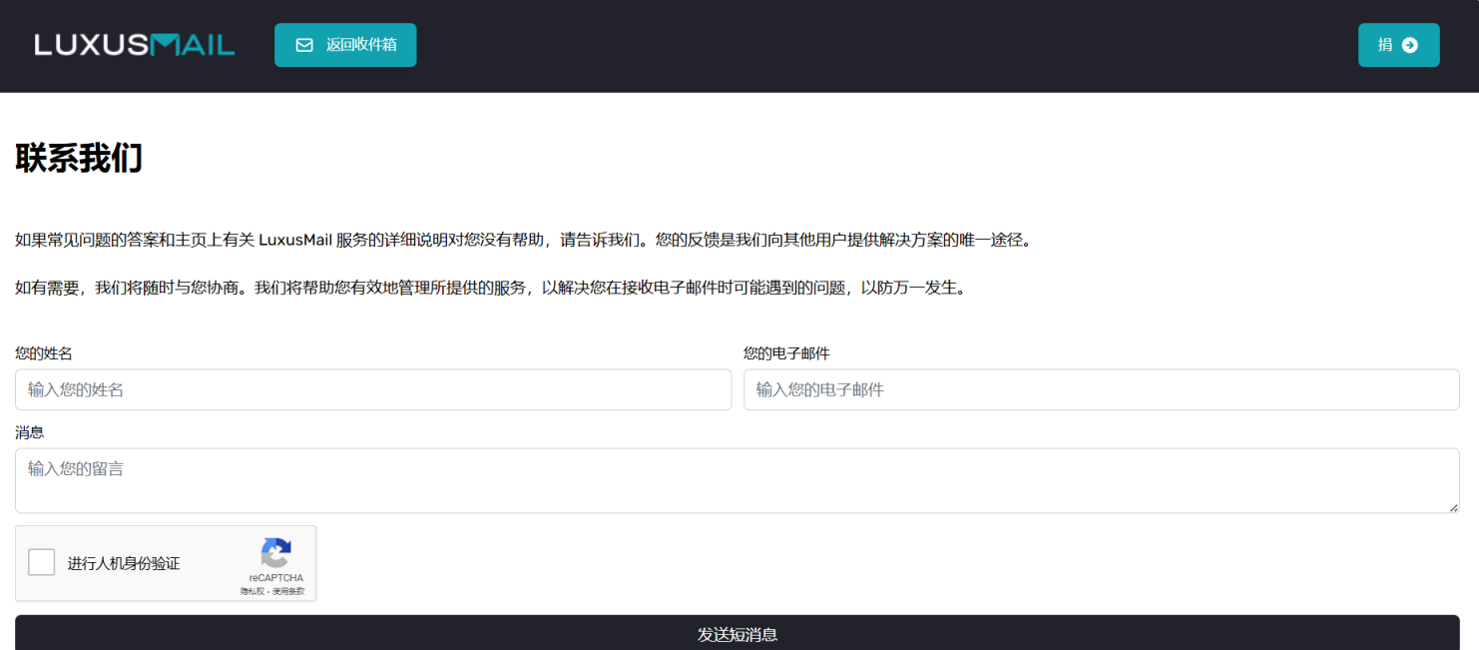Image resolution: width=1479 pixels, height=650 pixels.
Task: Submit the form with 发送短消息
Action: pos(737,634)
